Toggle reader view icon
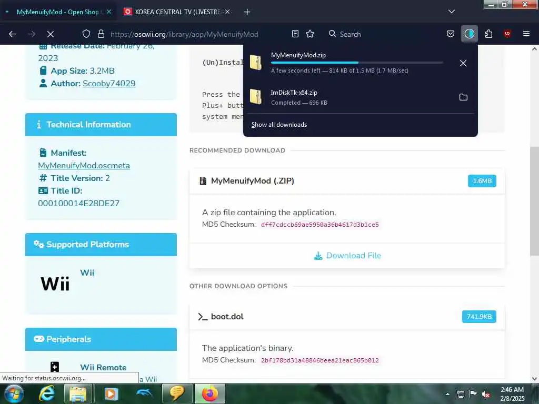This screenshot has width=539, height=404. tap(295, 34)
